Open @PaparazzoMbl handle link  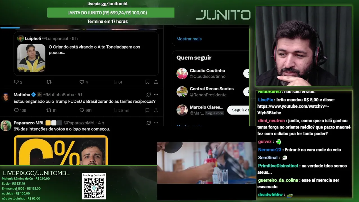pyautogui.click(x=79, y=123)
